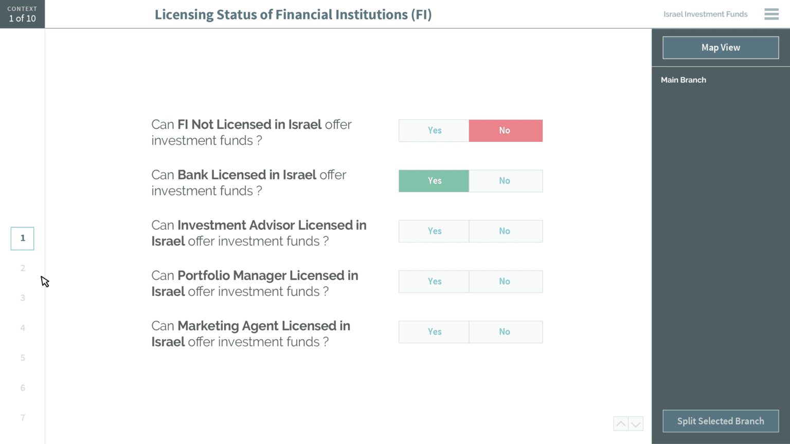The image size is (790, 444).
Task: Open the hamburger menu icon
Action: (771, 14)
